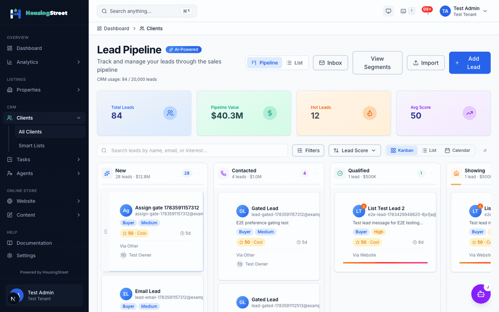499x312 pixels.
Task: Click the Contacted column phone icon
Action: click(224, 173)
